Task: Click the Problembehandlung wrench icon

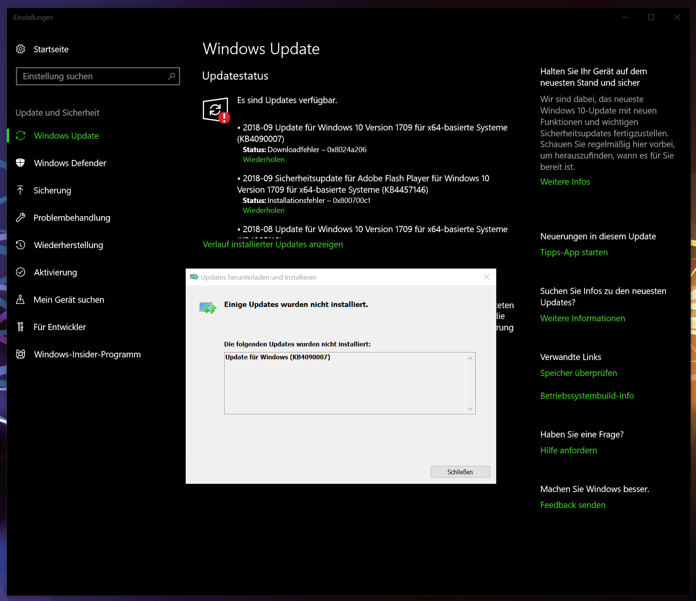Action: (21, 218)
